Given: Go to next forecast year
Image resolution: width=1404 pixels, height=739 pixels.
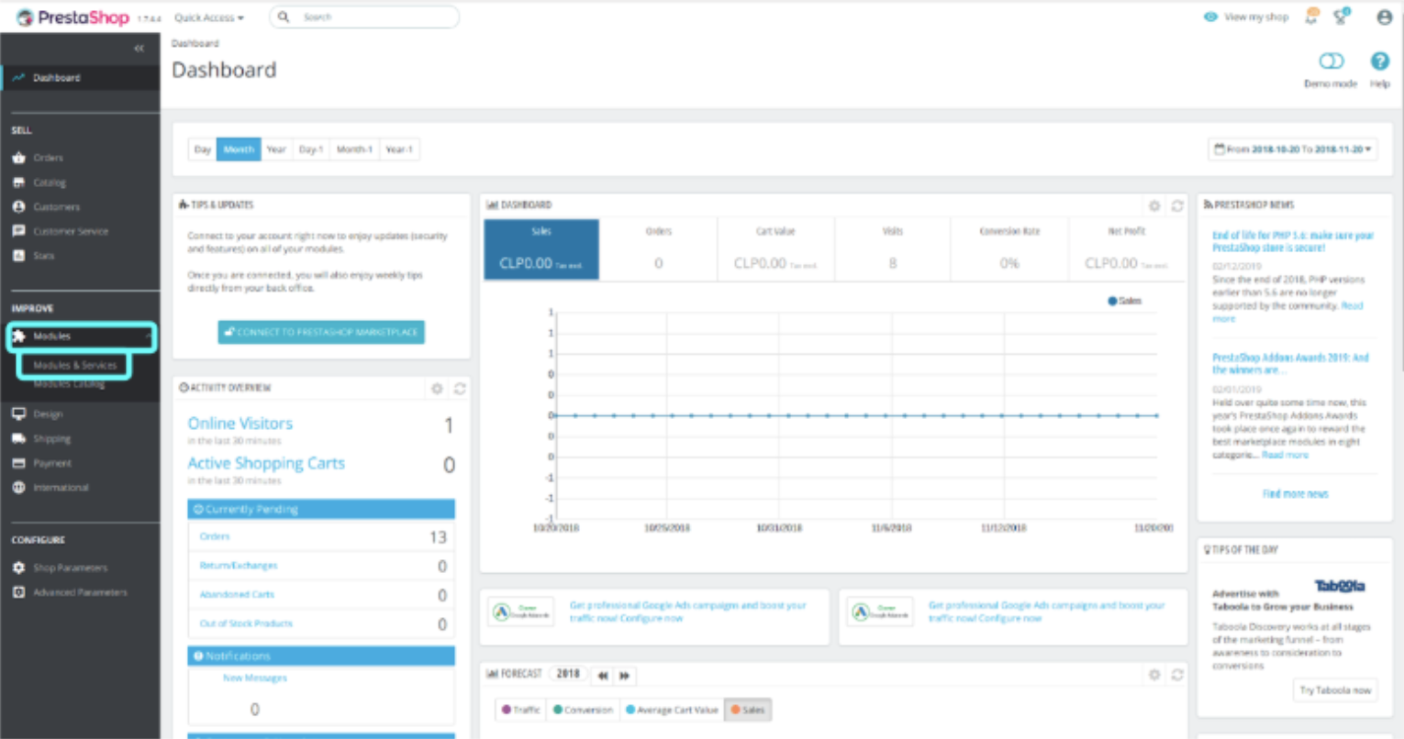Looking at the screenshot, I should point(624,676).
